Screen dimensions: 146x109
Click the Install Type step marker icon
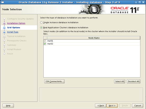(x=4, y=32)
